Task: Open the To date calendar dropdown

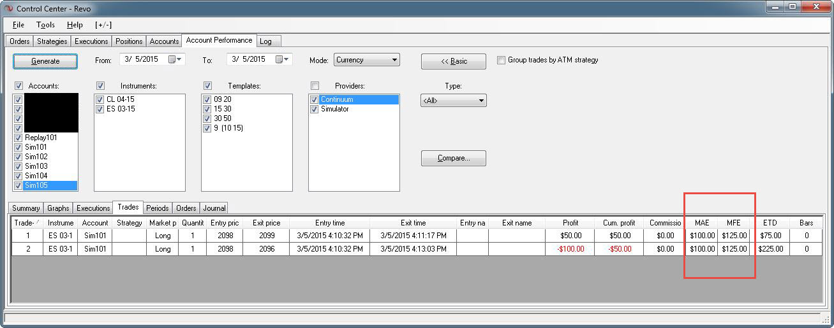Action: tap(282, 59)
